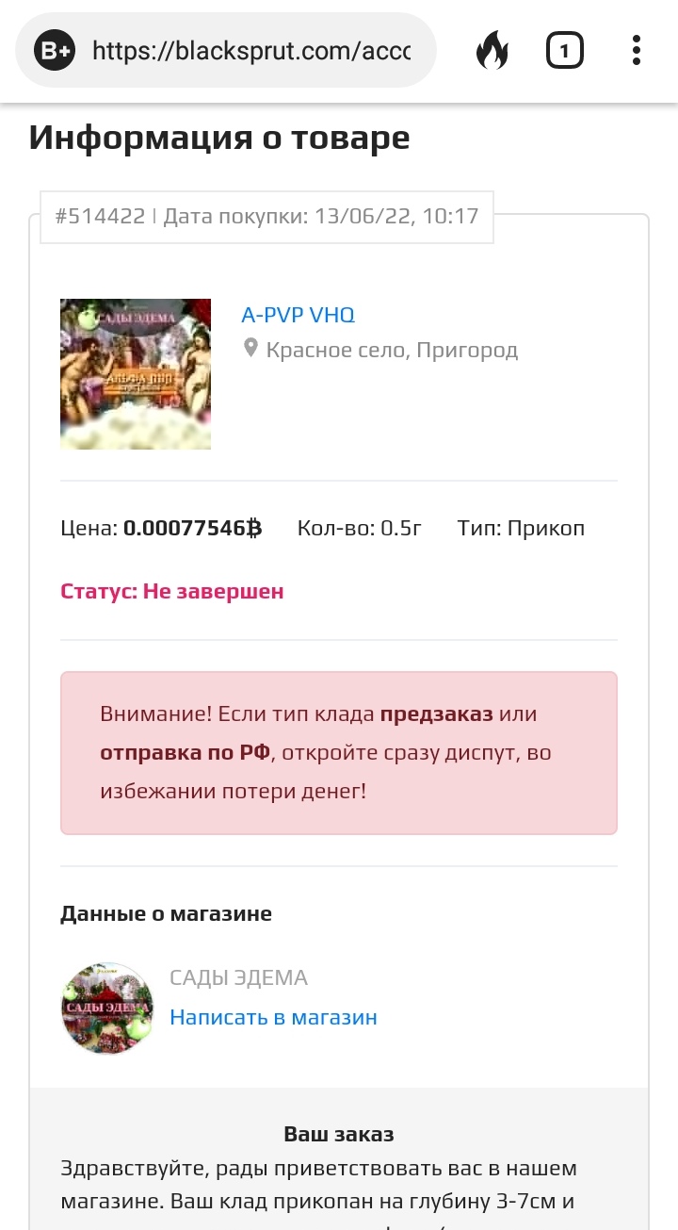Tap the Статус: Не завершен text
This screenshot has height=1230, width=678.
[172, 591]
